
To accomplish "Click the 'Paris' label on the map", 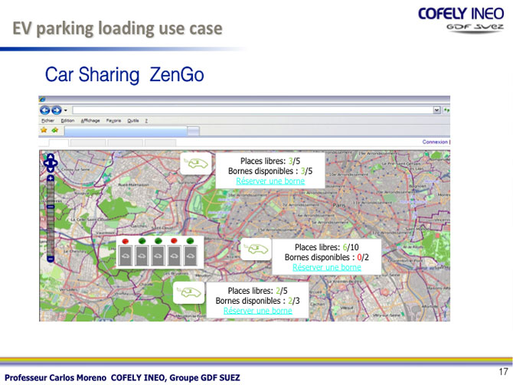I will (x=339, y=205).
